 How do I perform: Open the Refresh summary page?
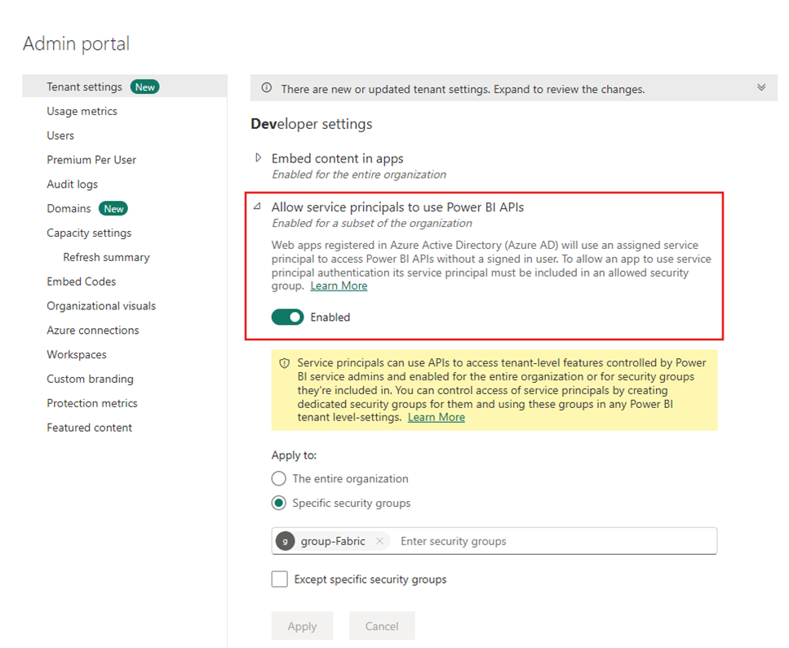(x=106, y=256)
